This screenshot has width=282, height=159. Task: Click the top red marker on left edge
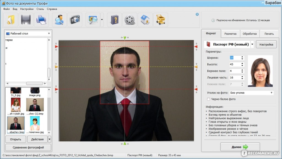[x=56, y=46]
